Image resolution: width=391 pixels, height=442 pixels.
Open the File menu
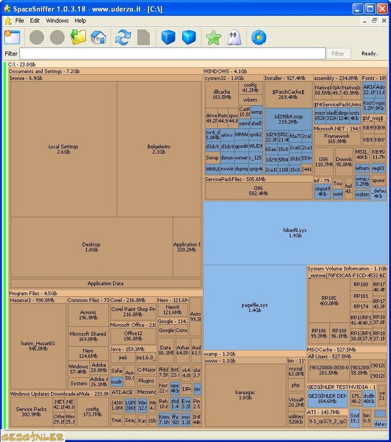click(x=20, y=21)
